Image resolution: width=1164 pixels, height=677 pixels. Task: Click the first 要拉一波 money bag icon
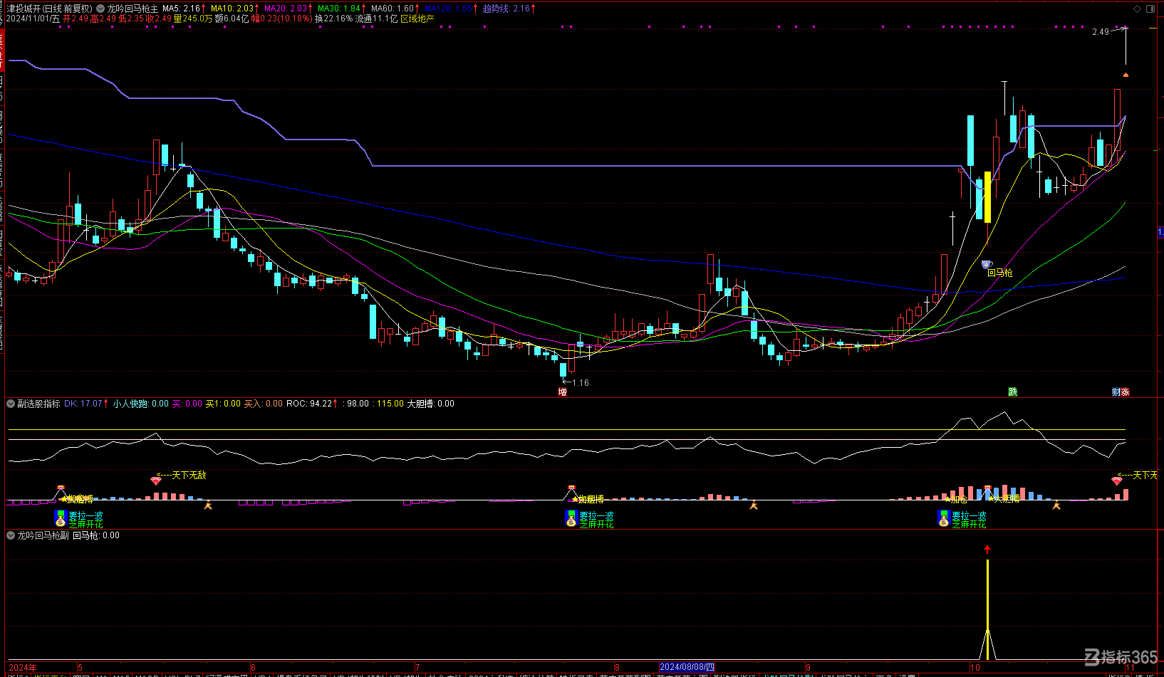pyautogui.click(x=61, y=519)
